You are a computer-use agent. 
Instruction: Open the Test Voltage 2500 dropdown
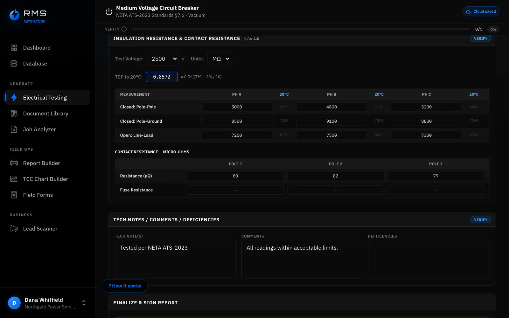click(x=163, y=59)
